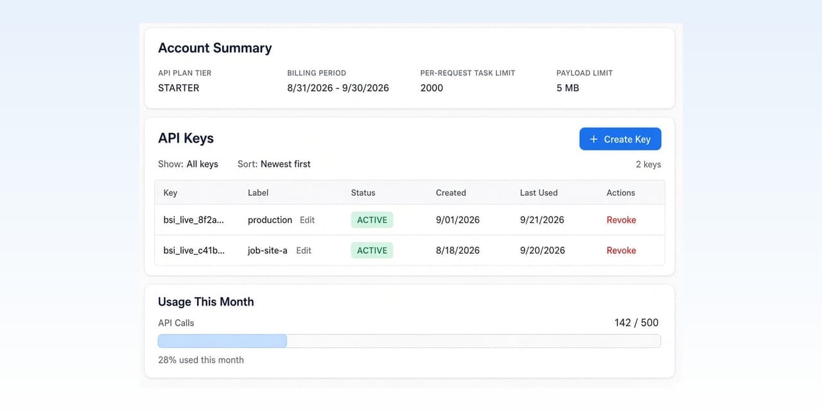Image resolution: width=822 pixels, height=411 pixels.
Task: Click the STARTER plan tier value
Action: pos(179,88)
